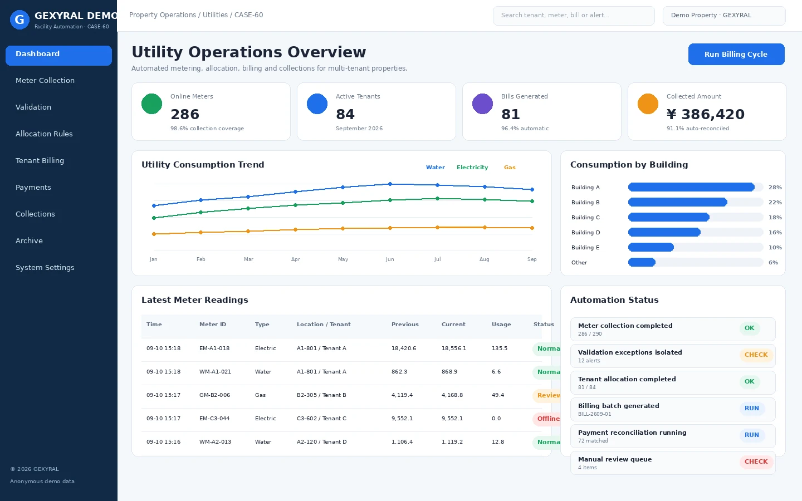Click the A2-120 / Tenant D cell
Viewport: 802px width, 501px height.
click(x=322, y=442)
